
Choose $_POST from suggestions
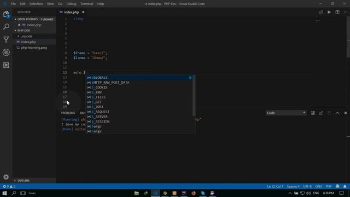click(139, 107)
